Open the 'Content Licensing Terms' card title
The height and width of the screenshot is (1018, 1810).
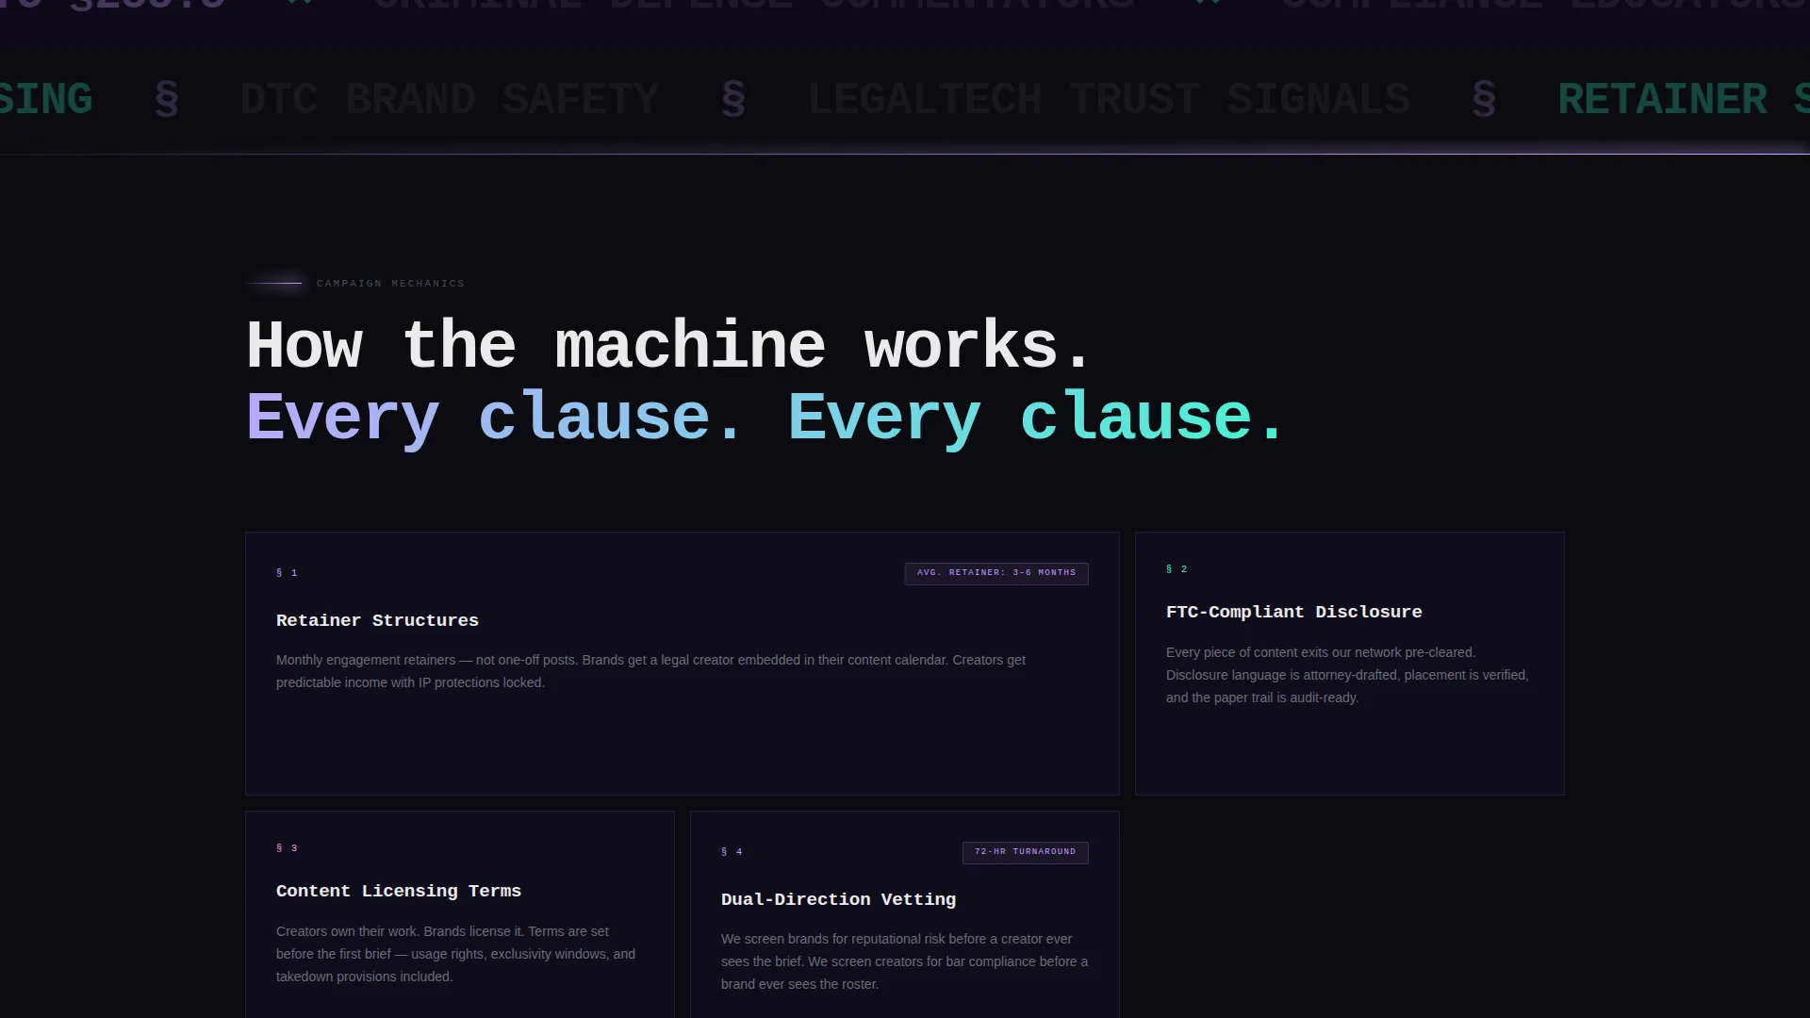[x=399, y=891]
